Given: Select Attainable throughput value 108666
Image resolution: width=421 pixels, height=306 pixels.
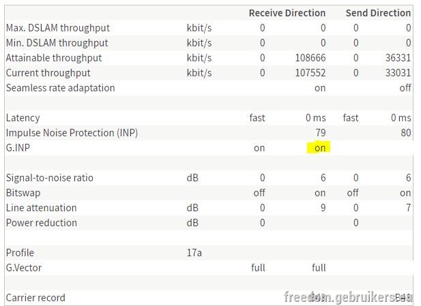Looking at the screenshot, I should 310,58.
